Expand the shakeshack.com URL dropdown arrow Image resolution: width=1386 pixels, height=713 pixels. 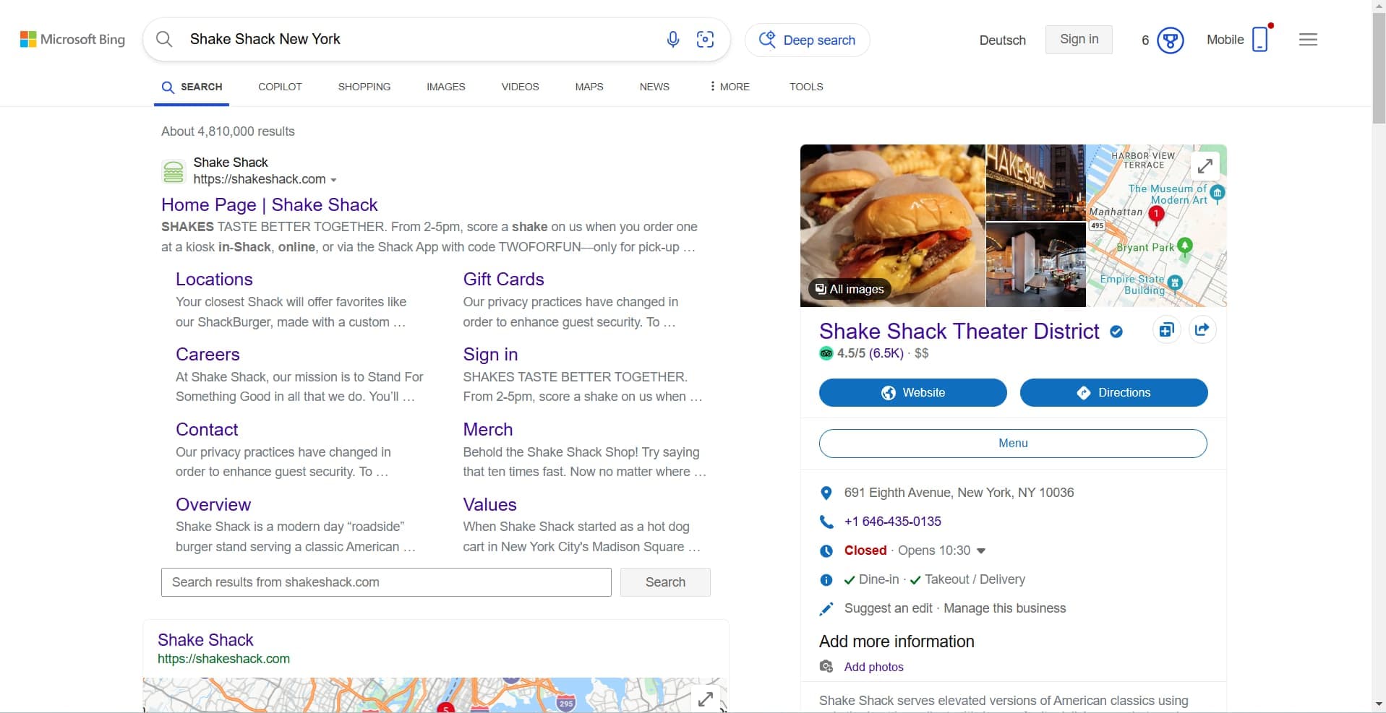[x=333, y=180]
